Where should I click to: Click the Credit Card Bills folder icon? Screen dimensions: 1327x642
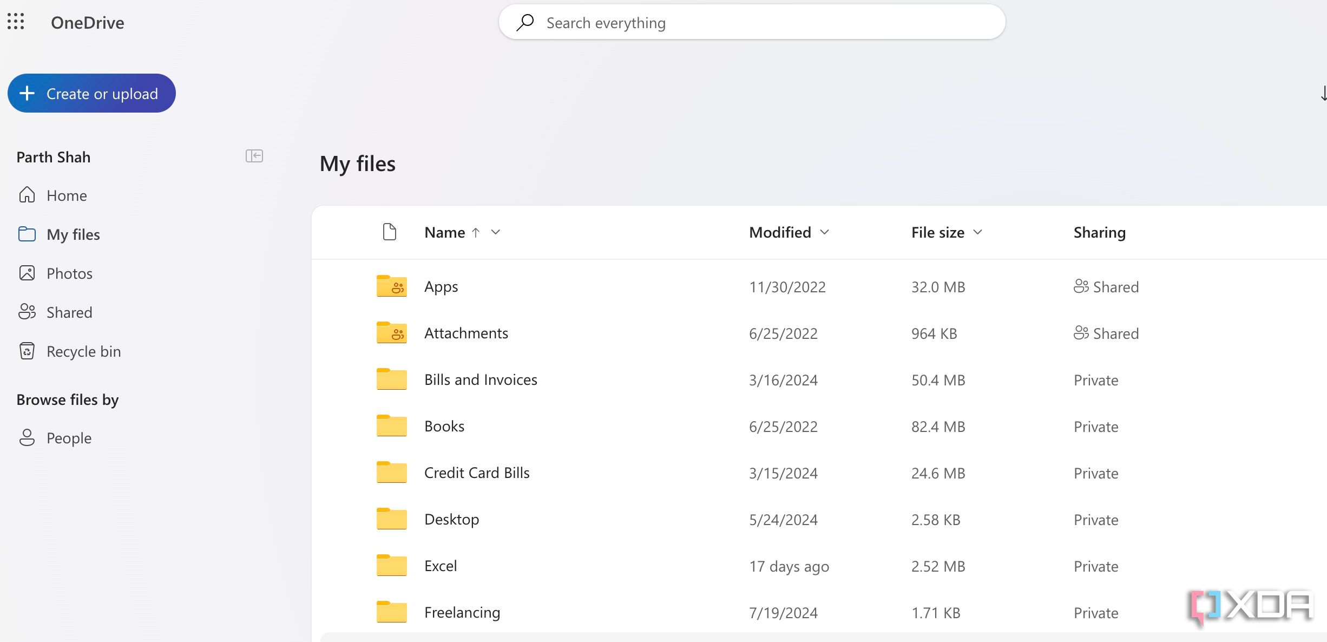pyautogui.click(x=392, y=472)
